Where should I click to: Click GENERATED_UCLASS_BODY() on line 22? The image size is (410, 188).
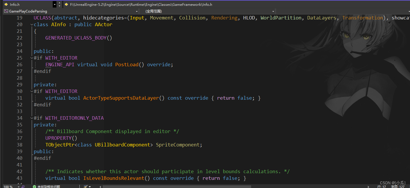pos(79,38)
